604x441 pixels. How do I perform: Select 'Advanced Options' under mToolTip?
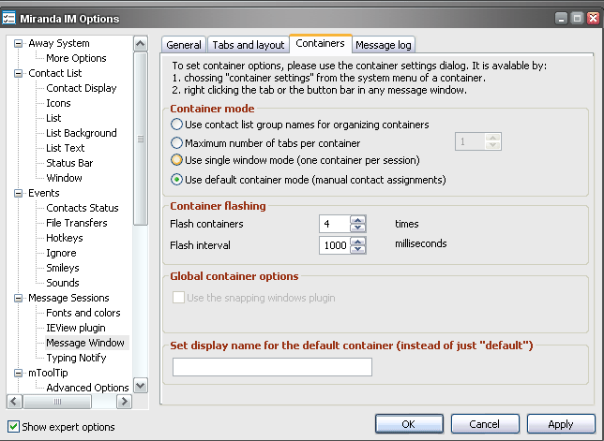pos(87,388)
